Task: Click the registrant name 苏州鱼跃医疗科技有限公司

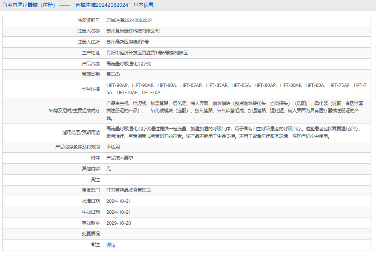Action: click(x=133, y=31)
